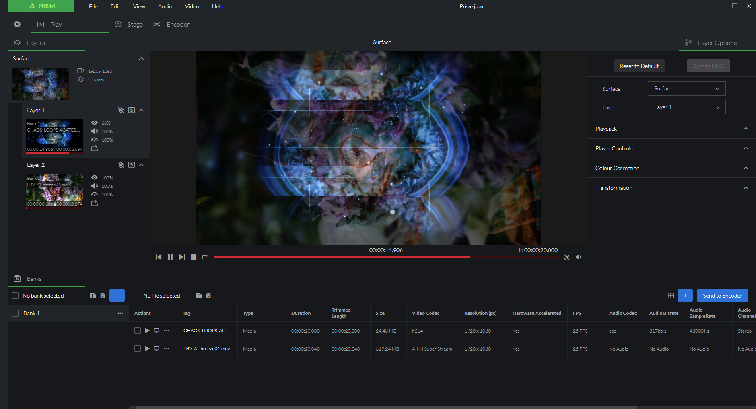Toggle Layer 1 visibility eye
Screen dimensions: 756x409
[95, 123]
